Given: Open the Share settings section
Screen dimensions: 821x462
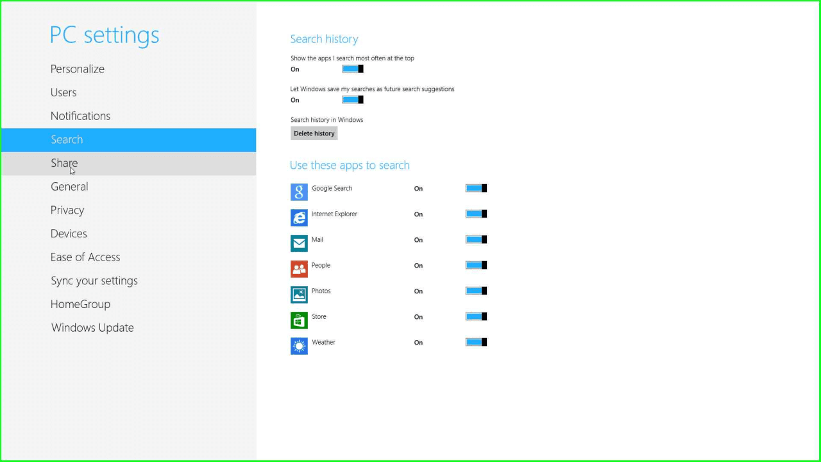Looking at the screenshot, I should tap(64, 163).
